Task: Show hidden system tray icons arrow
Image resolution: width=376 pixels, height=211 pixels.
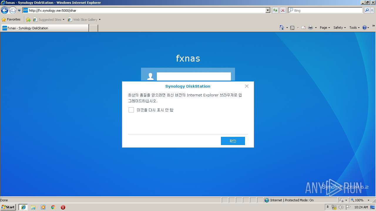Action: tap(328, 207)
